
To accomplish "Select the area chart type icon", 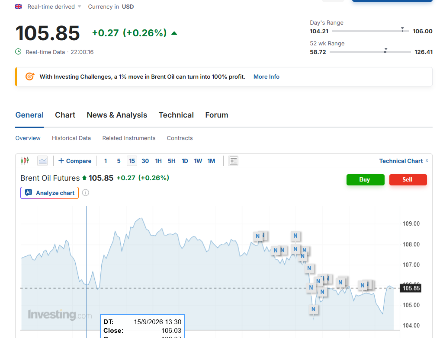I will tap(43, 161).
